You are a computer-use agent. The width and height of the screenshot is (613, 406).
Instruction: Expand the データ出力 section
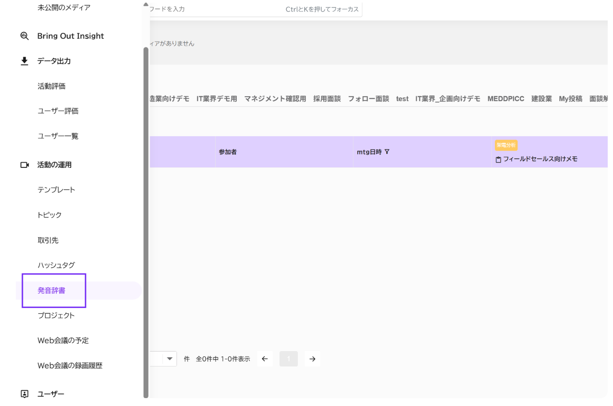coord(54,61)
